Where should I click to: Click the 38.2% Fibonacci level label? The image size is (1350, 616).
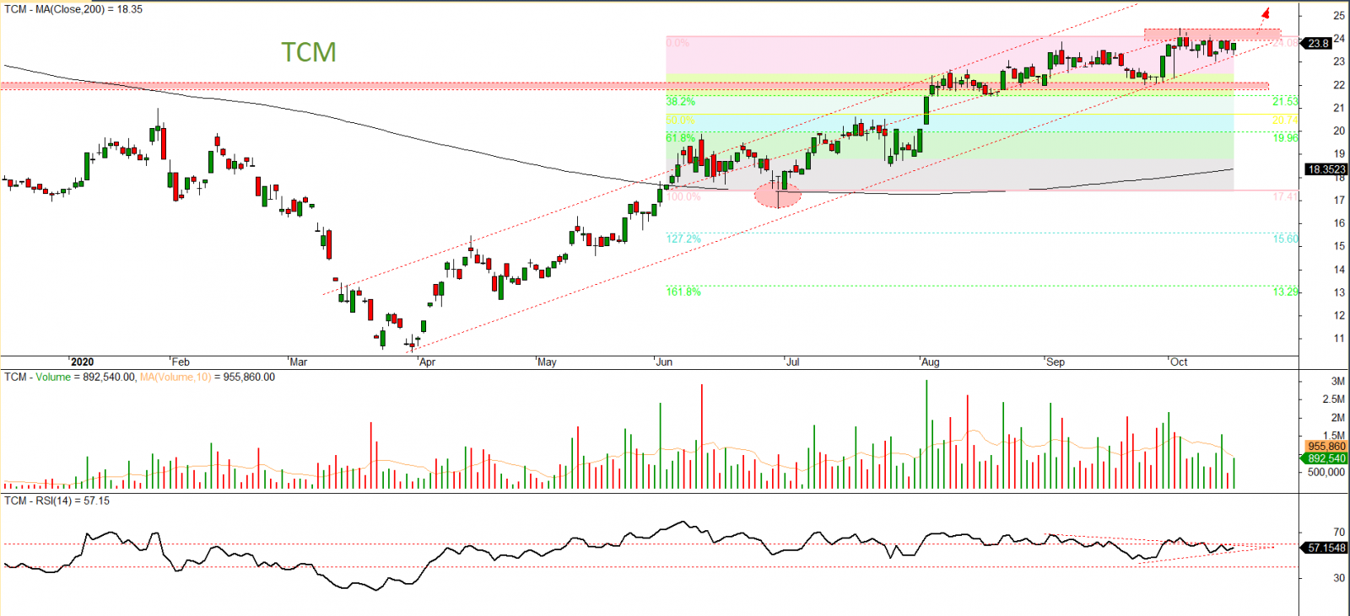pos(681,101)
